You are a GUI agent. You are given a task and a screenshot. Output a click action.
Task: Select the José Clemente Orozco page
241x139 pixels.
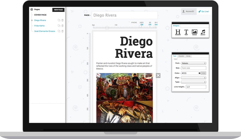[x=45, y=31]
